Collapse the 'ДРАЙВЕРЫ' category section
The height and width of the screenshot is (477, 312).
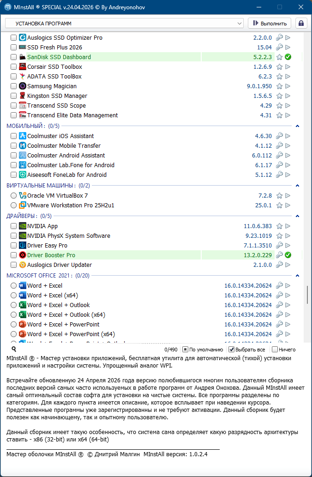pyautogui.click(x=298, y=216)
